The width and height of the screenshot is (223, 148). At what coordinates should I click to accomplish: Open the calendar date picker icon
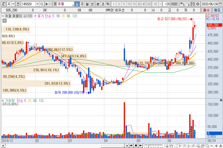click(220, 4)
